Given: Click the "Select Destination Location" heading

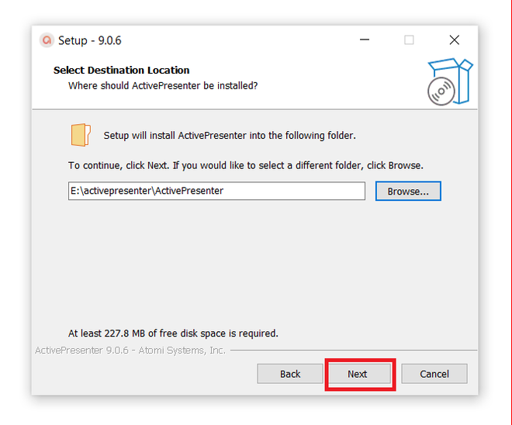Looking at the screenshot, I should (122, 70).
